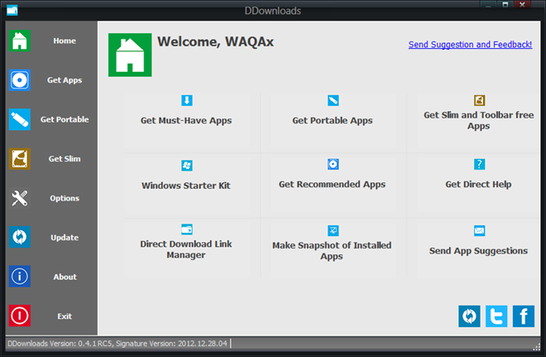Select the Get Slim sidebar label
546x357 pixels.
65,159
